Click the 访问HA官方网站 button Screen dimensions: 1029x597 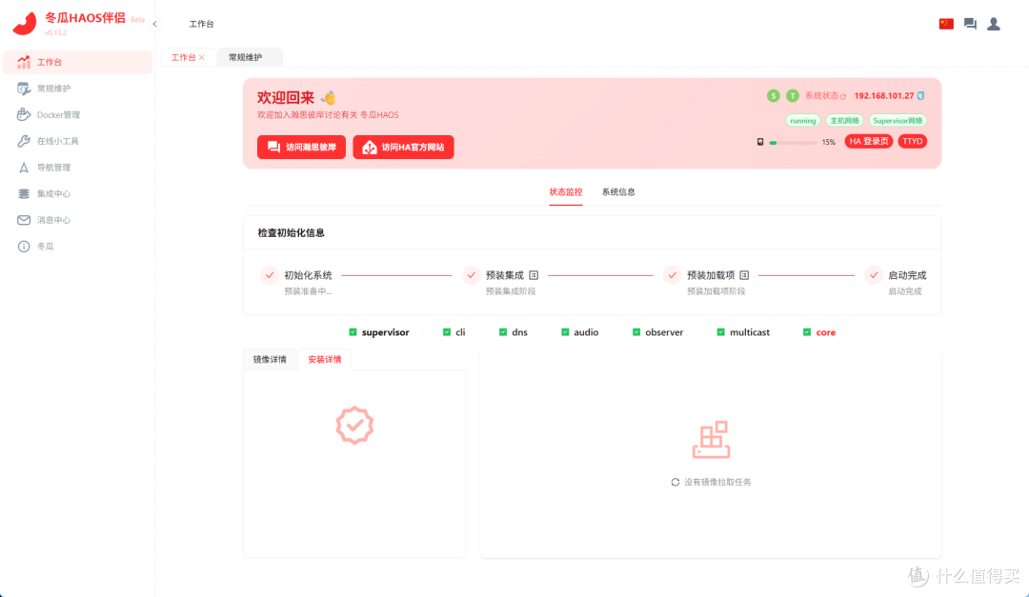click(x=403, y=147)
